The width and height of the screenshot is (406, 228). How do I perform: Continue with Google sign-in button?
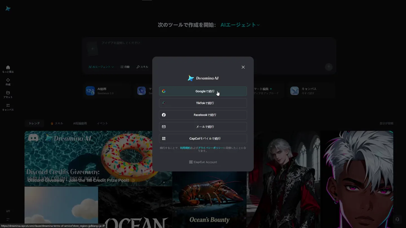[x=203, y=91]
